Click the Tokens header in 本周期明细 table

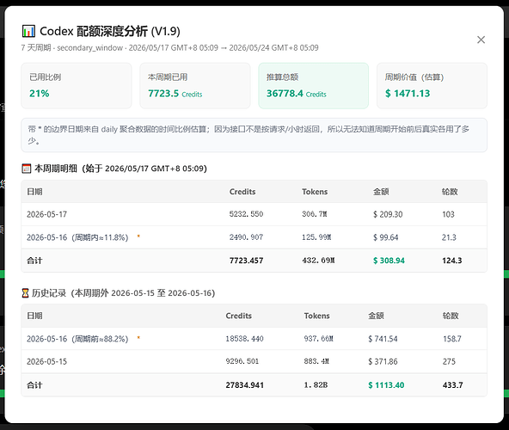click(315, 192)
